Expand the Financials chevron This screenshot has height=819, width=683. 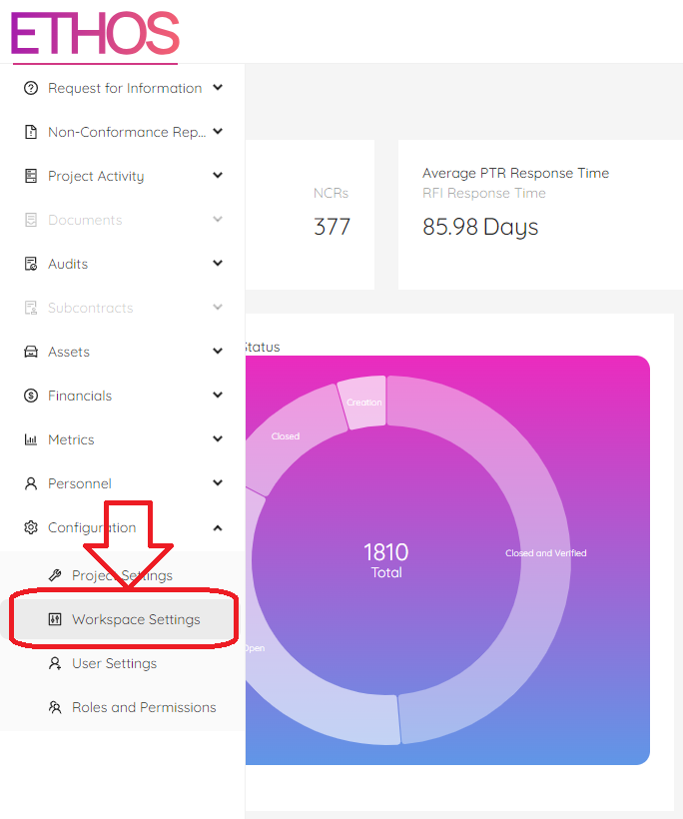pyautogui.click(x=218, y=395)
